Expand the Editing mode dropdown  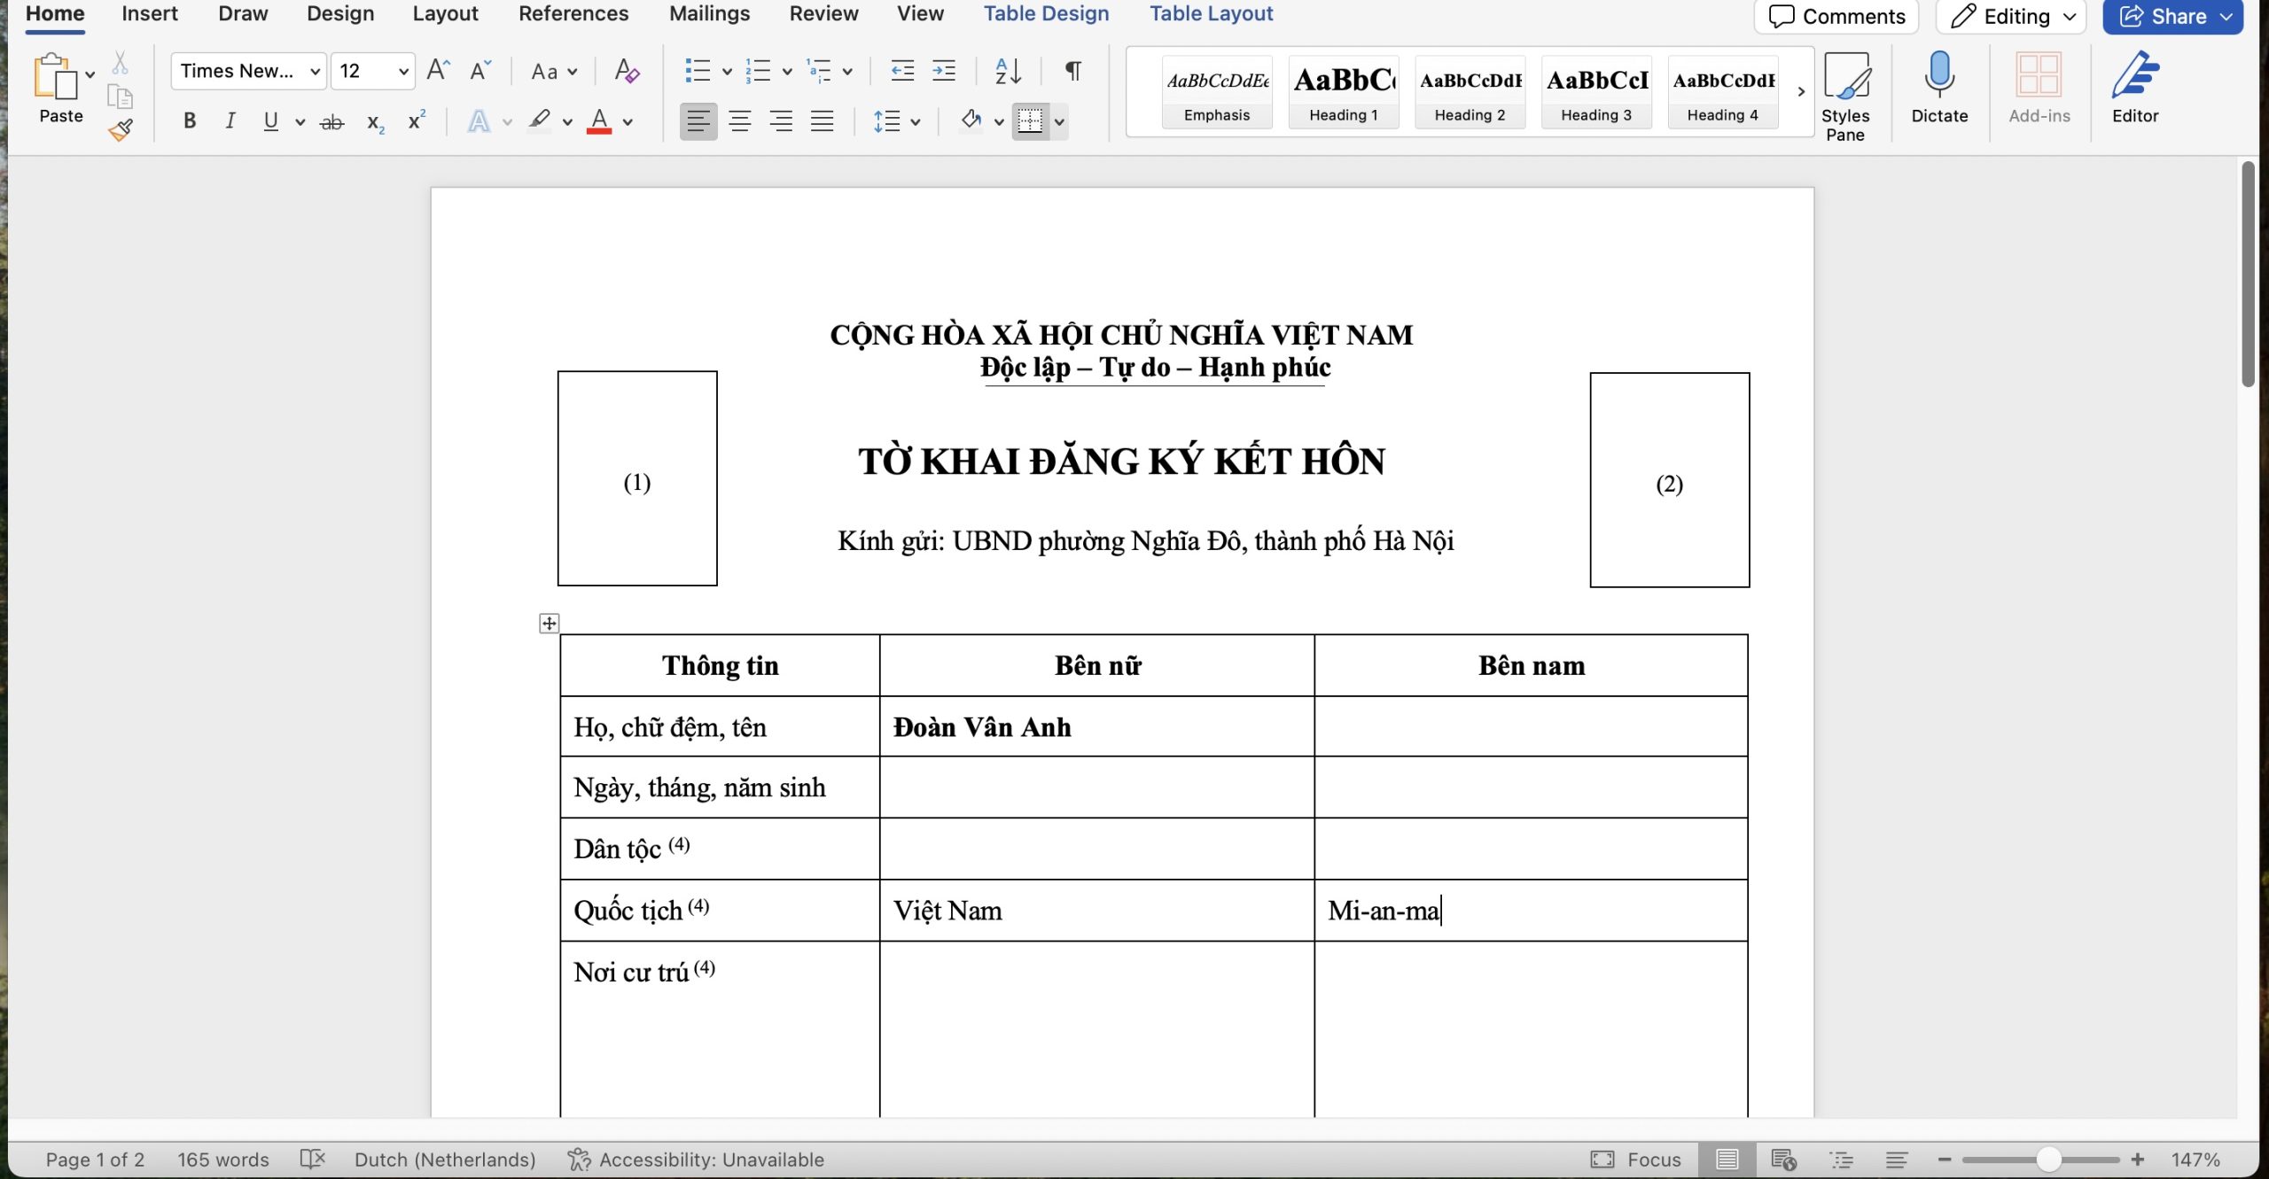[2068, 16]
